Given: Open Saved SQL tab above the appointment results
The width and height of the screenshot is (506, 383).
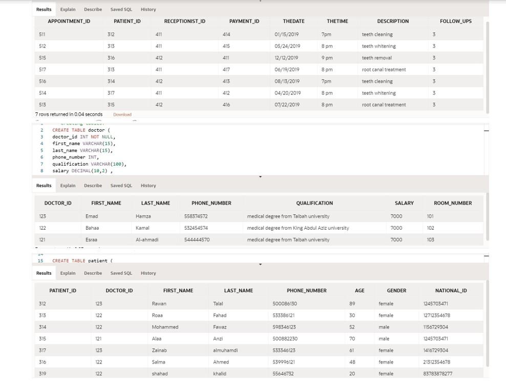Looking at the screenshot, I should click(121, 9).
